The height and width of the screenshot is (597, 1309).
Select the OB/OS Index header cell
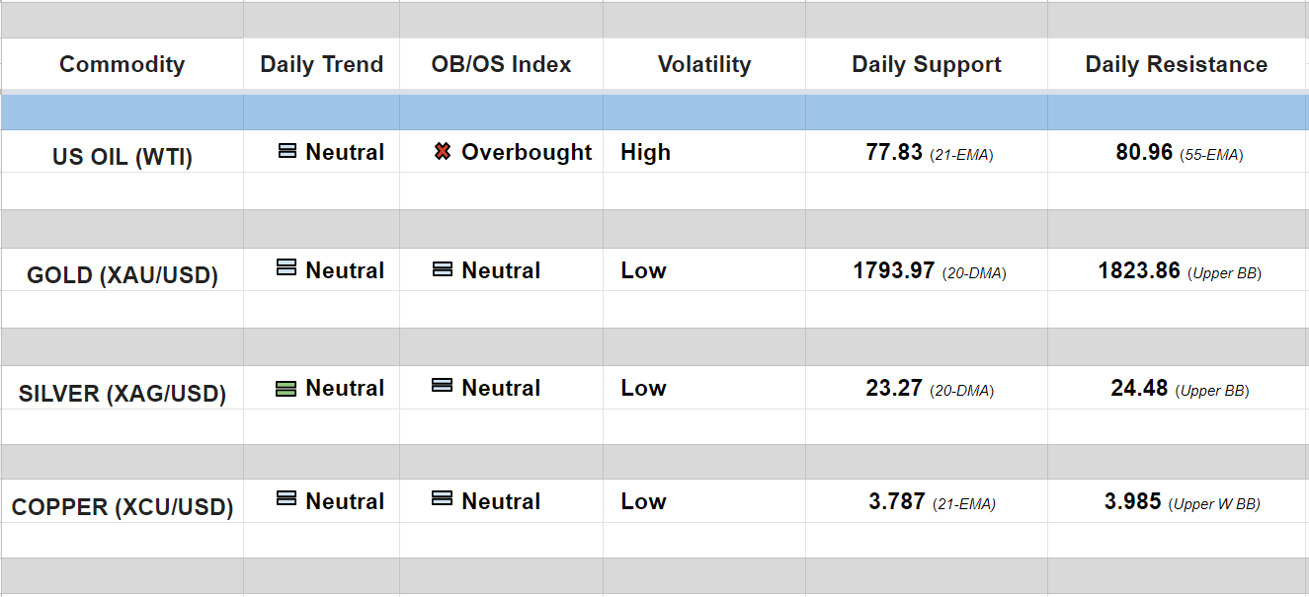point(501,65)
